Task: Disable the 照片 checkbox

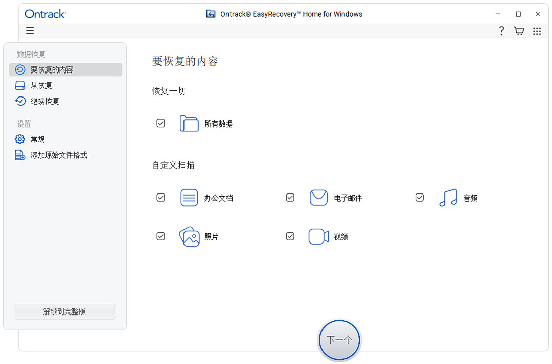Action: (160, 236)
